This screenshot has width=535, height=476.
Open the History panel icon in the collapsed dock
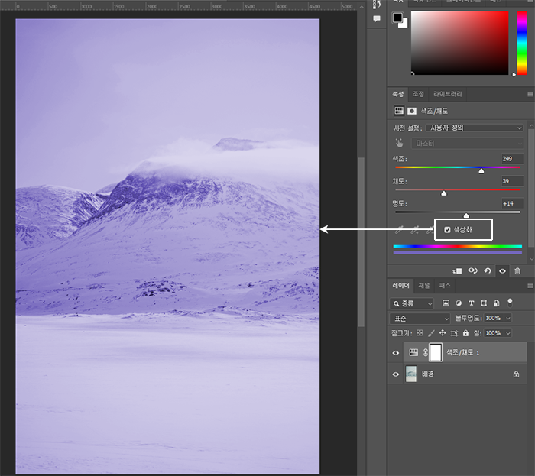click(x=377, y=5)
